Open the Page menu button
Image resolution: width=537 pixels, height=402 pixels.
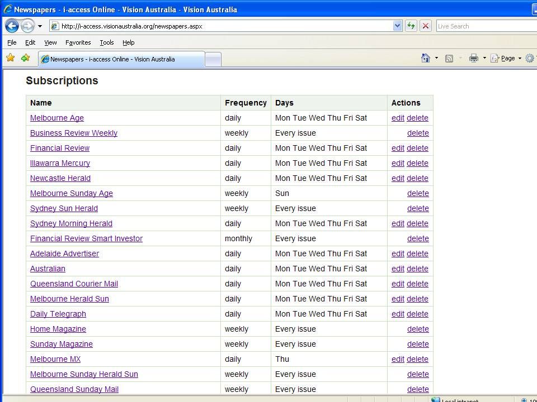506,59
